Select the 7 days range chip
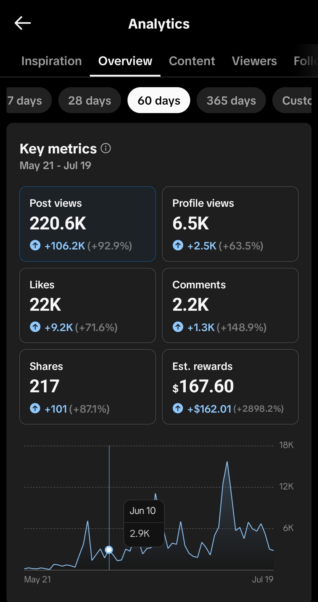 click(29, 100)
